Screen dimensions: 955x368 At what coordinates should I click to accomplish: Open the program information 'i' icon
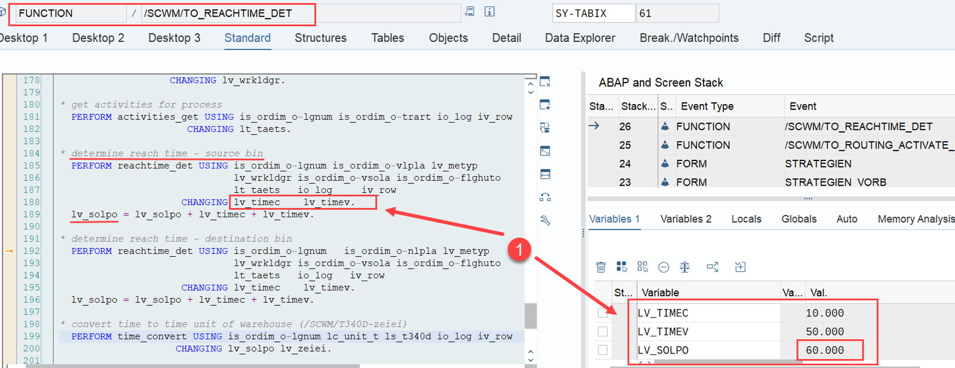coord(490,12)
